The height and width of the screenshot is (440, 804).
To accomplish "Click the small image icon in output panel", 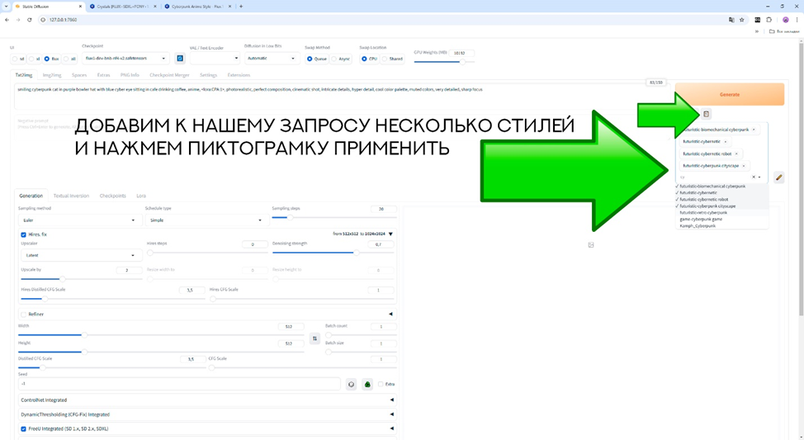I will click(x=591, y=245).
